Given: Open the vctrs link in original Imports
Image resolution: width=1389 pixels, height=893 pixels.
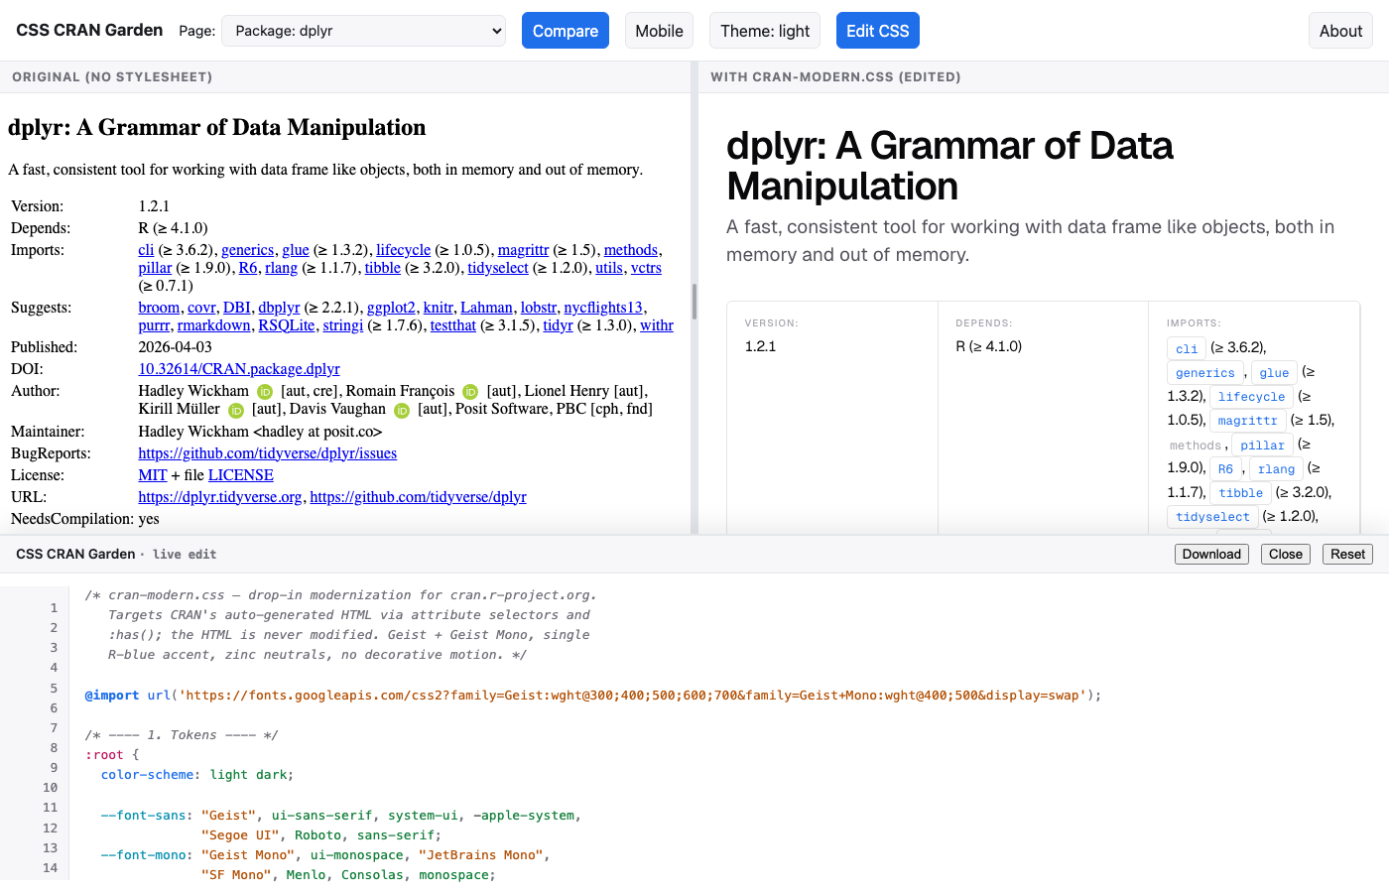Looking at the screenshot, I should click(646, 268).
